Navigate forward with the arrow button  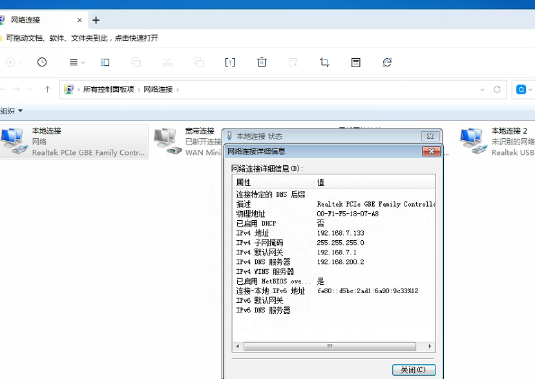[16, 89]
